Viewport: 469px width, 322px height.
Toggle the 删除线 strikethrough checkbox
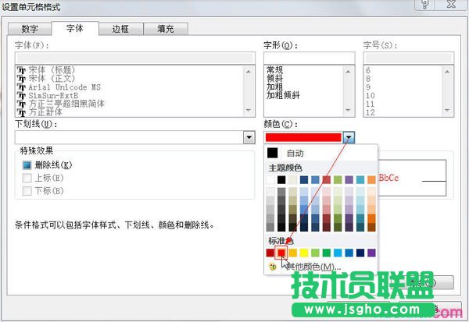pyautogui.click(x=27, y=165)
